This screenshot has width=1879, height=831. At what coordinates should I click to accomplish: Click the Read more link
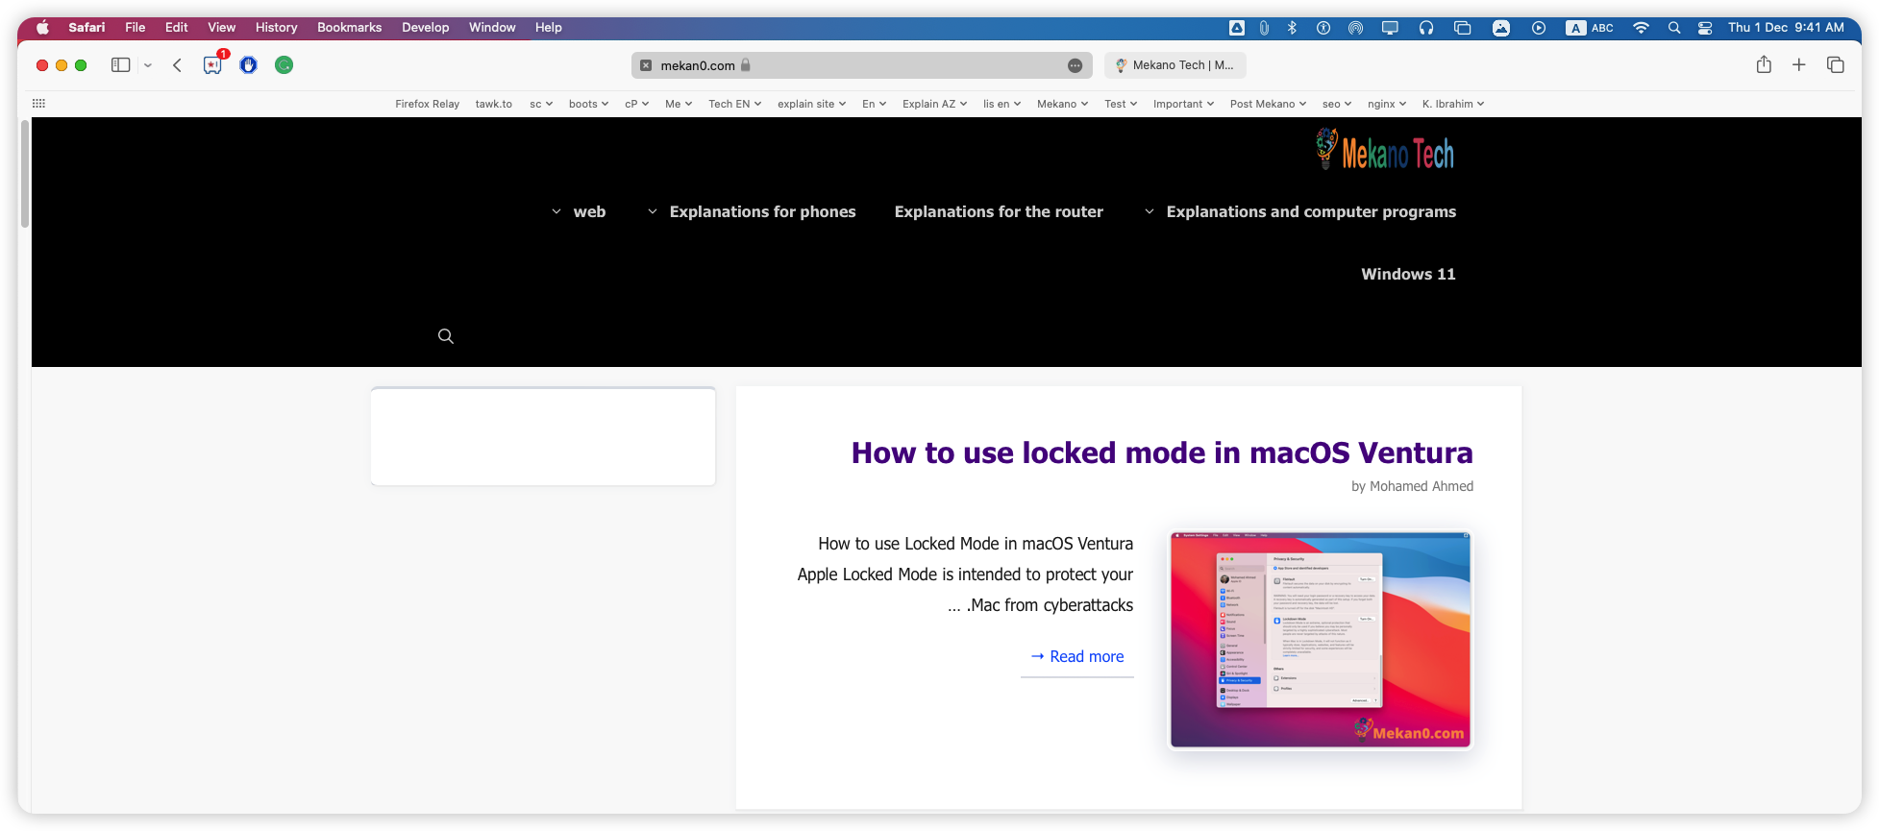pos(1077,656)
